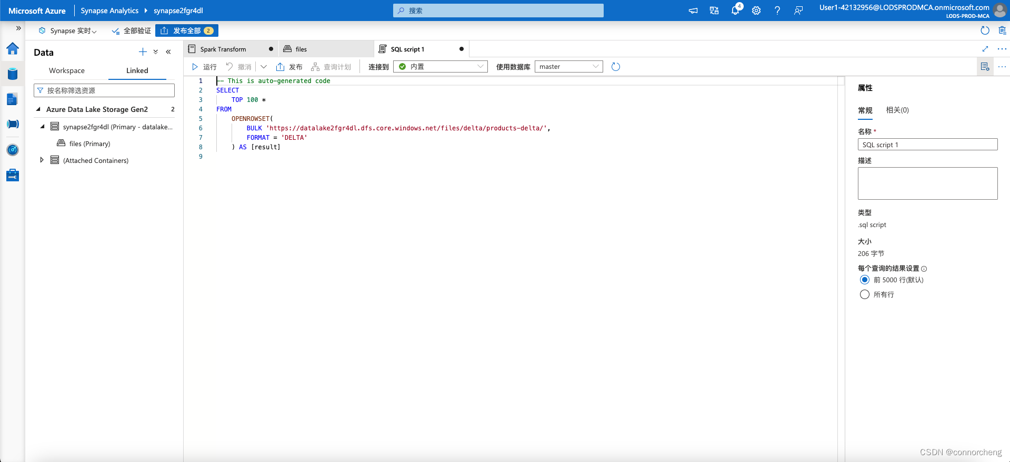Click the 撤消 undo button
The image size is (1010, 462).
tap(239, 67)
